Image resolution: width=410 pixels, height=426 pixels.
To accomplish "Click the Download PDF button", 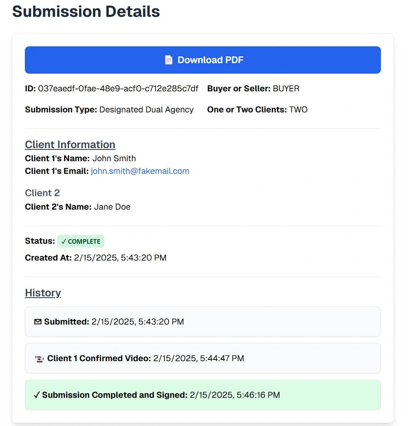I will tap(203, 60).
